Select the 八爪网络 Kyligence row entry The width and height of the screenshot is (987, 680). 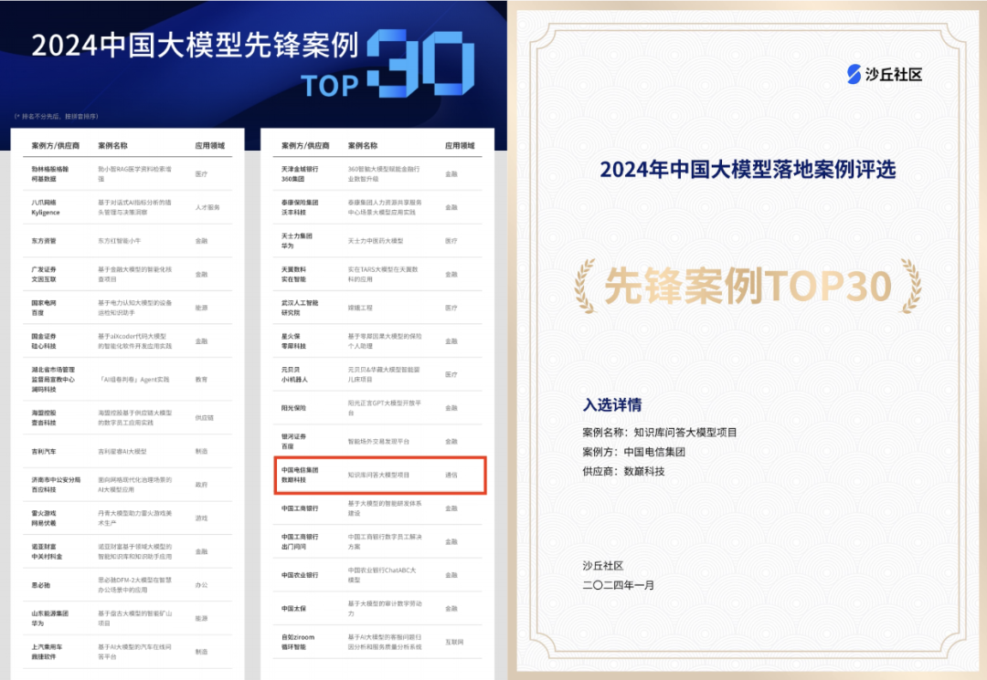pos(46,207)
